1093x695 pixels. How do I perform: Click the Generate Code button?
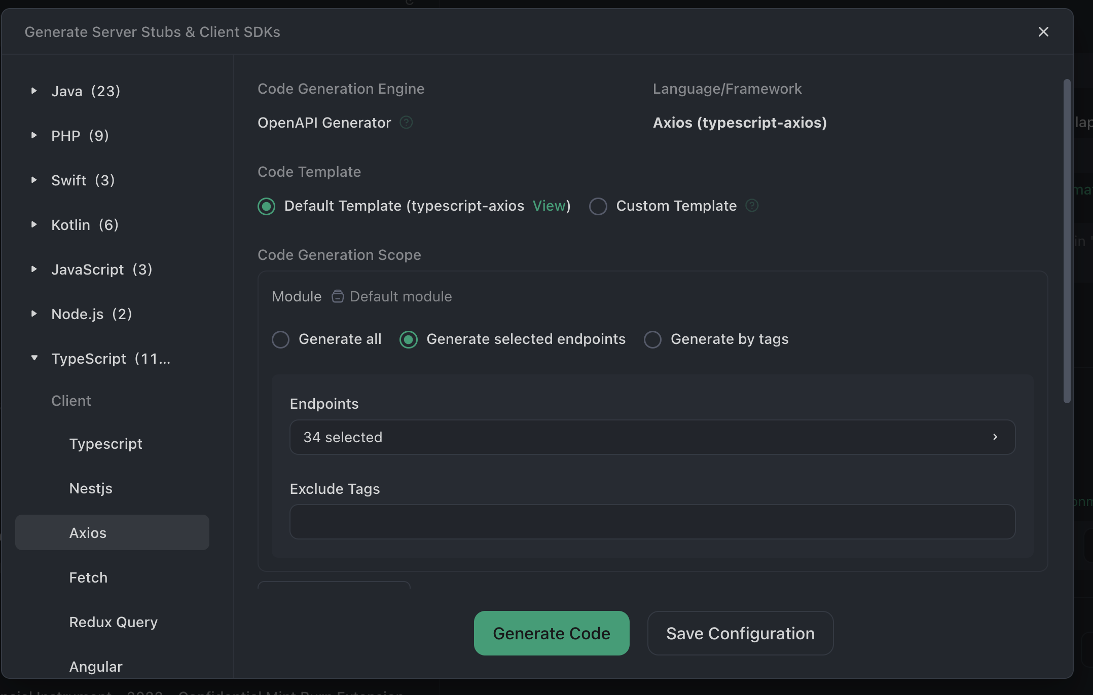(x=551, y=633)
